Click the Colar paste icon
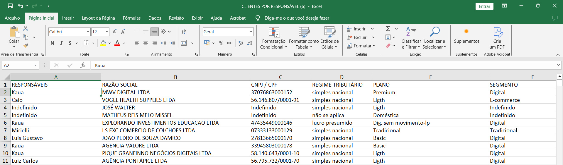The height and width of the screenshot is (165, 563). point(14,32)
